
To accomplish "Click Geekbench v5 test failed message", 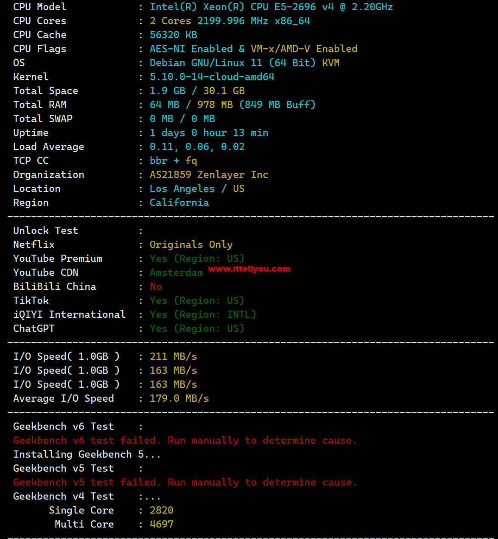I will click(x=185, y=482).
